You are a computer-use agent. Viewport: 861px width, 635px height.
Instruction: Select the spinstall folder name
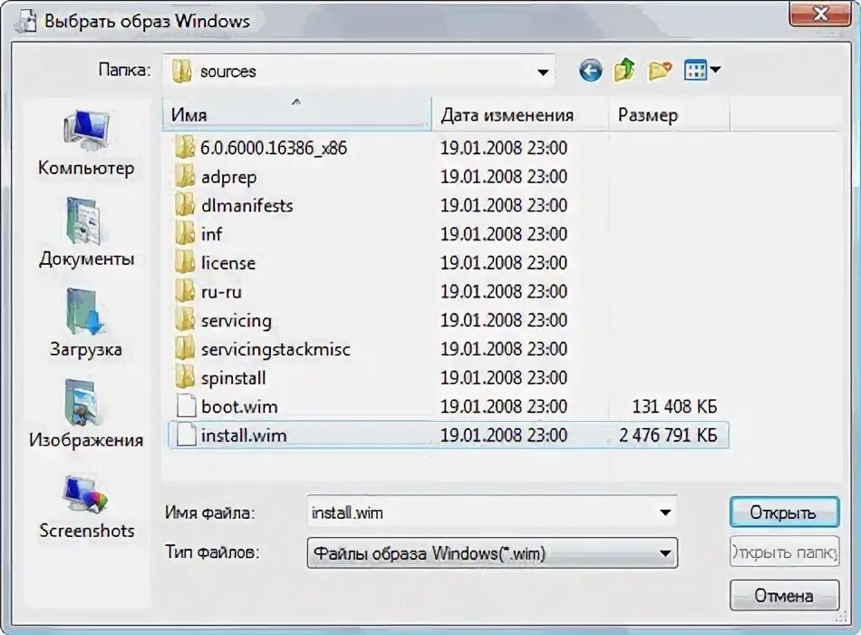click(233, 378)
